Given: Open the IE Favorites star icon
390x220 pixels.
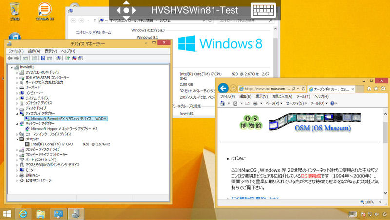Looking at the screenshot, I should (x=376, y=89).
